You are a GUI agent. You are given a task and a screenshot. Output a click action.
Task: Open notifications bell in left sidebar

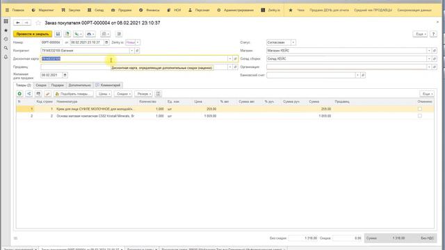[x=6, y=57]
